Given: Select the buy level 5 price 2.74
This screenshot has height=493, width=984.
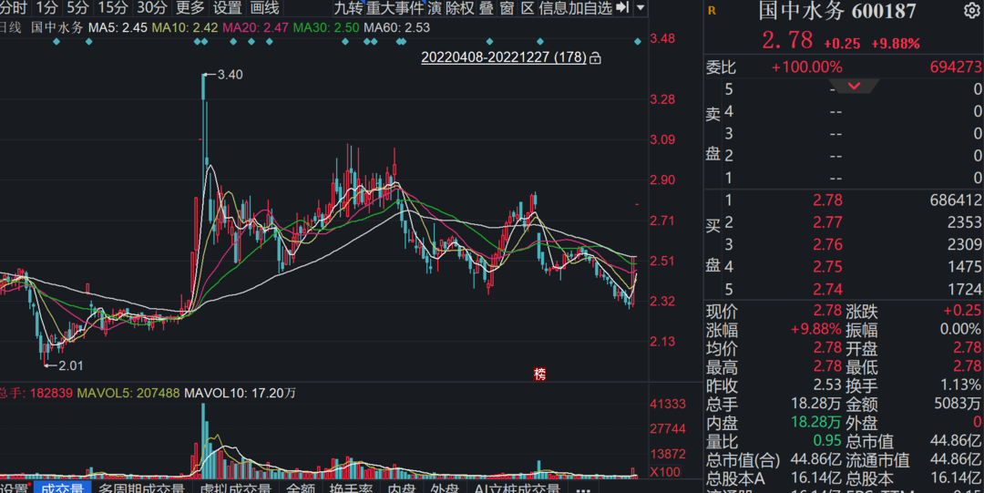Looking at the screenshot, I should click(x=827, y=289).
